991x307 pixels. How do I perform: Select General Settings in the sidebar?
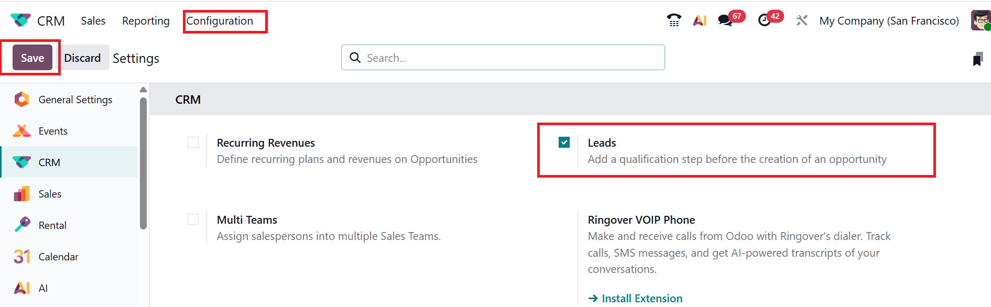[75, 100]
